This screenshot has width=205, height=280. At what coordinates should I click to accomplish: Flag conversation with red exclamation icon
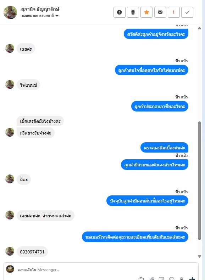(174, 12)
